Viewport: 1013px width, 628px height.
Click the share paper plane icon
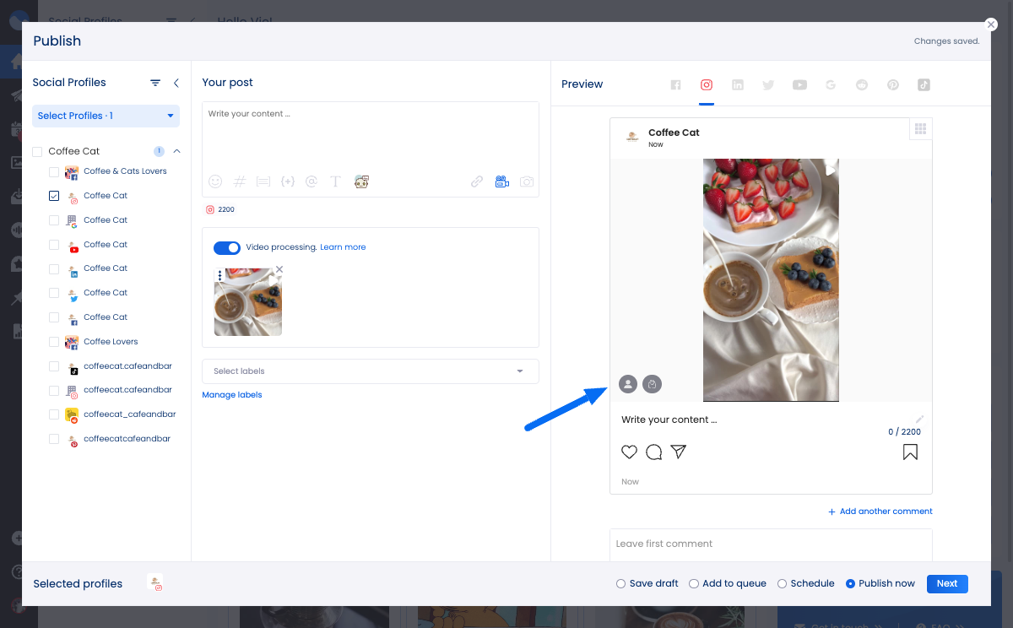[679, 452]
